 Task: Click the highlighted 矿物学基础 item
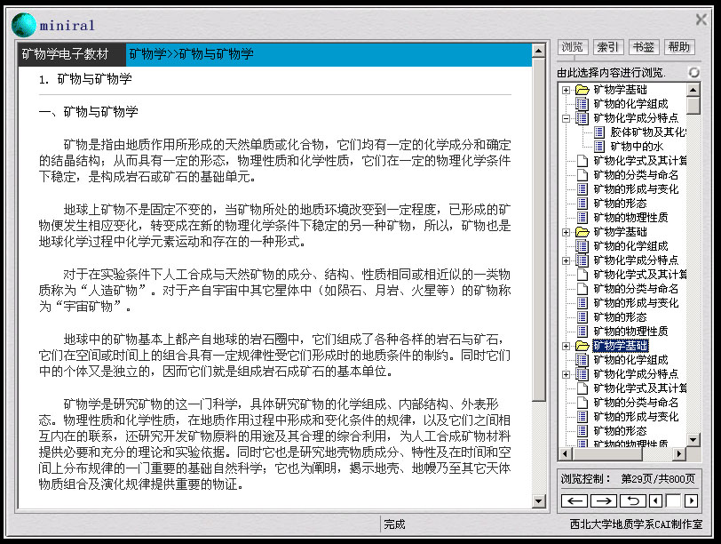(x=620, y=346)
